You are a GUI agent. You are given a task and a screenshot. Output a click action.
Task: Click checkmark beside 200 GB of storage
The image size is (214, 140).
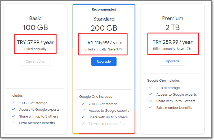pos(83,104)
